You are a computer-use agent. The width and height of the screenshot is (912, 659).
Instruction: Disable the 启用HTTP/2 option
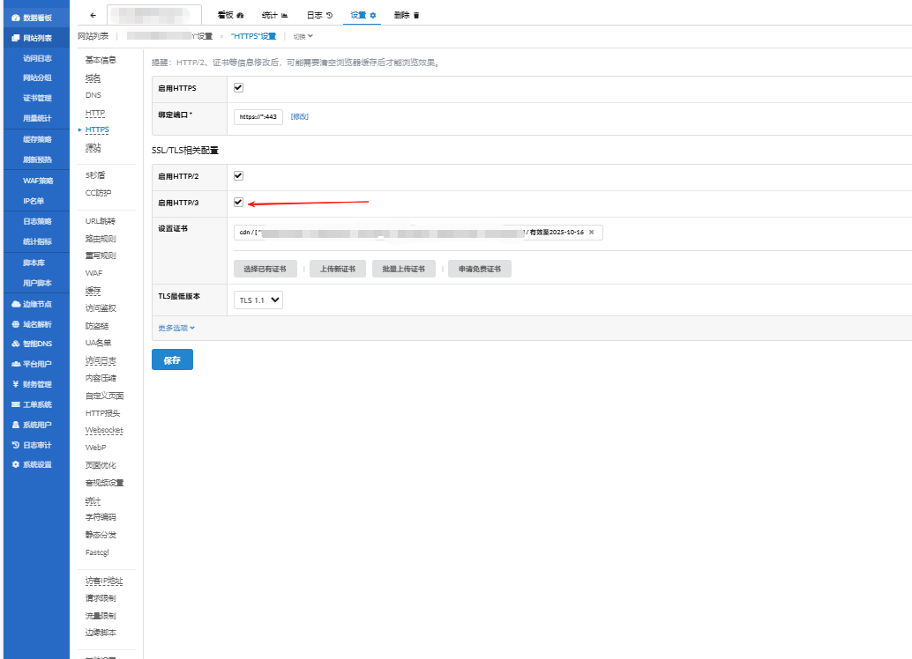(237, 176)
